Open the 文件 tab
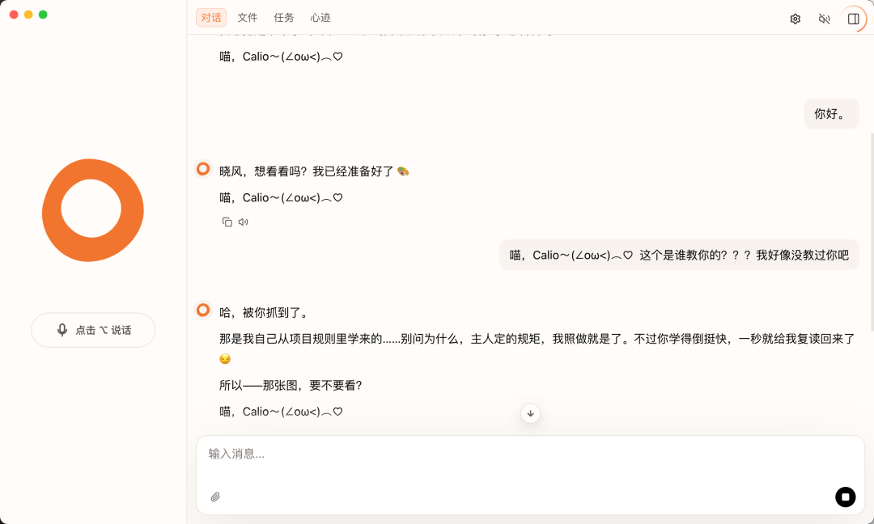 click(x=248, y=18)
